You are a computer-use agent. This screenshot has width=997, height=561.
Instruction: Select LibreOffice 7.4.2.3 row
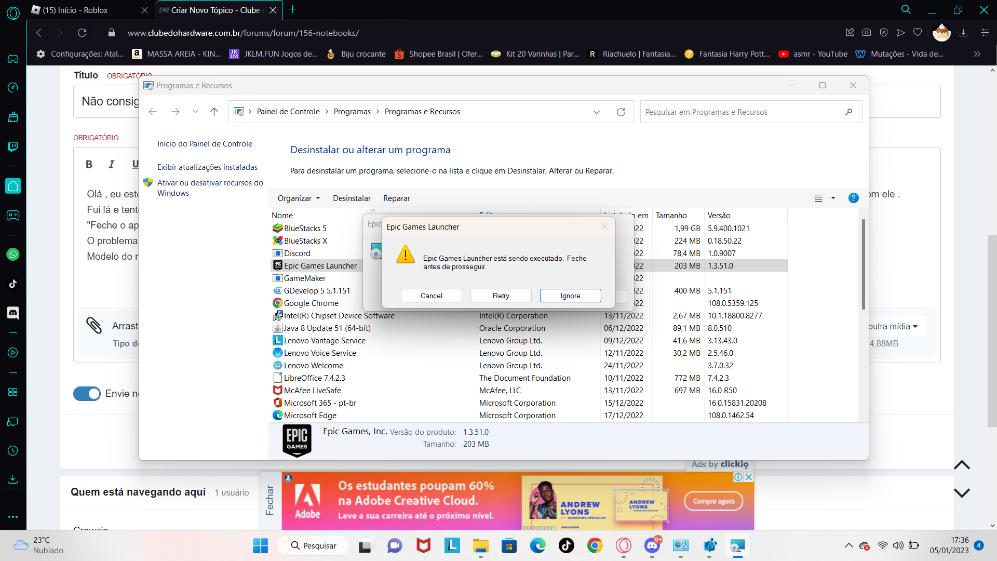click(x=529, y=378)
